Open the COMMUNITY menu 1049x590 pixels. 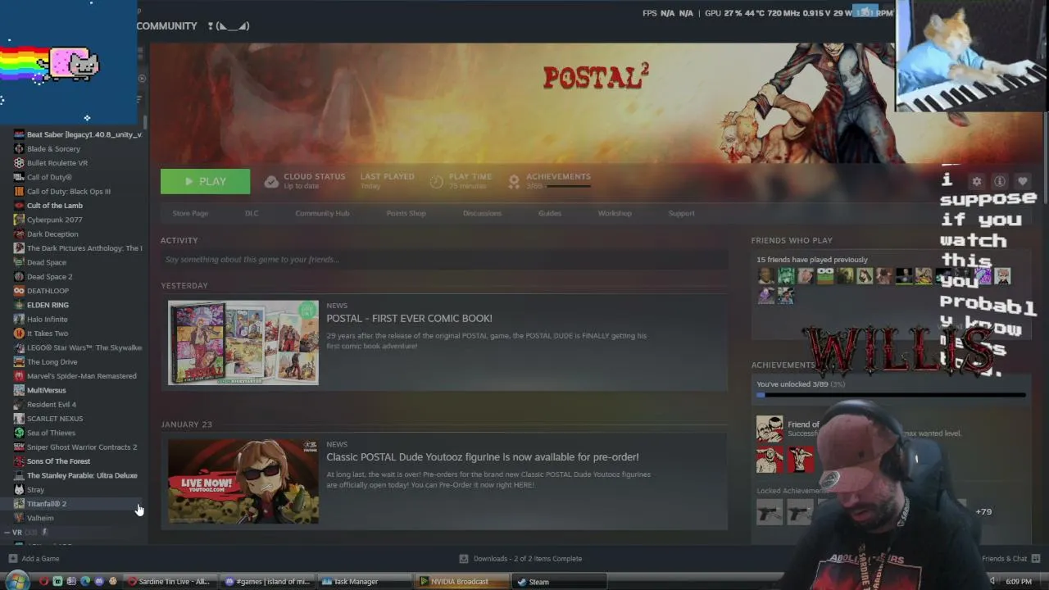coord(166,26)
